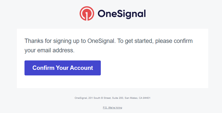
Task: Click the word 'Your' on the blue button
Action: pos(62,68)
